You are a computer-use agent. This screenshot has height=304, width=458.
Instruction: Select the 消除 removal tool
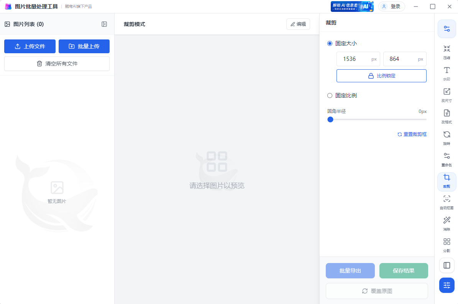tap(447, 223)
